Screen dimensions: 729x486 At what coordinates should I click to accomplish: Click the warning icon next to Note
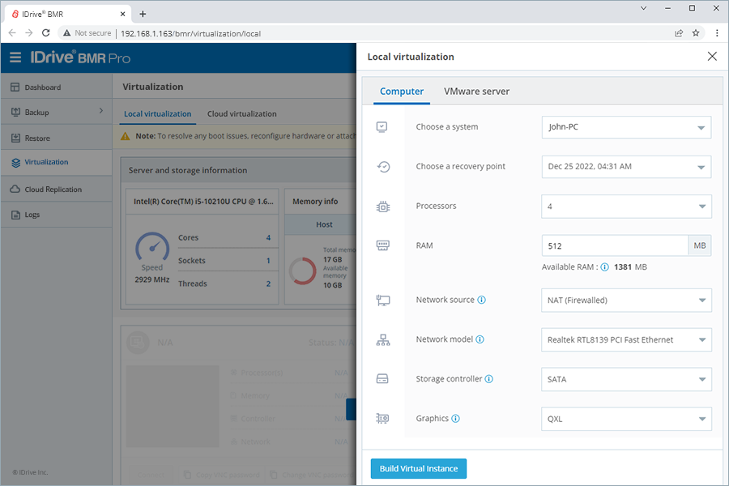pos(125,136)
